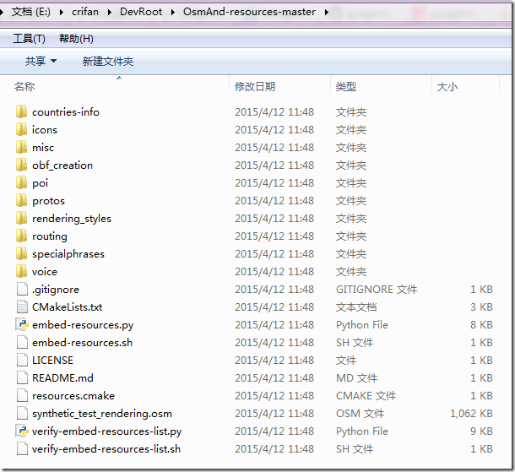
Task: Click the embed-resources.py Python icon
Action: 22,324
